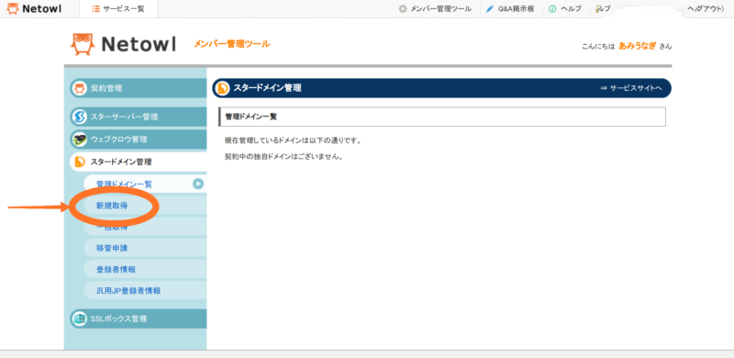Image resolution: width=734 pixels, height=358 pixels.
Task: Click the SSLボックス管理 icon
Action: [x=79, y=319]
